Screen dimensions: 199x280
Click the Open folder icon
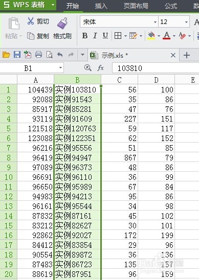coord(6,55)
